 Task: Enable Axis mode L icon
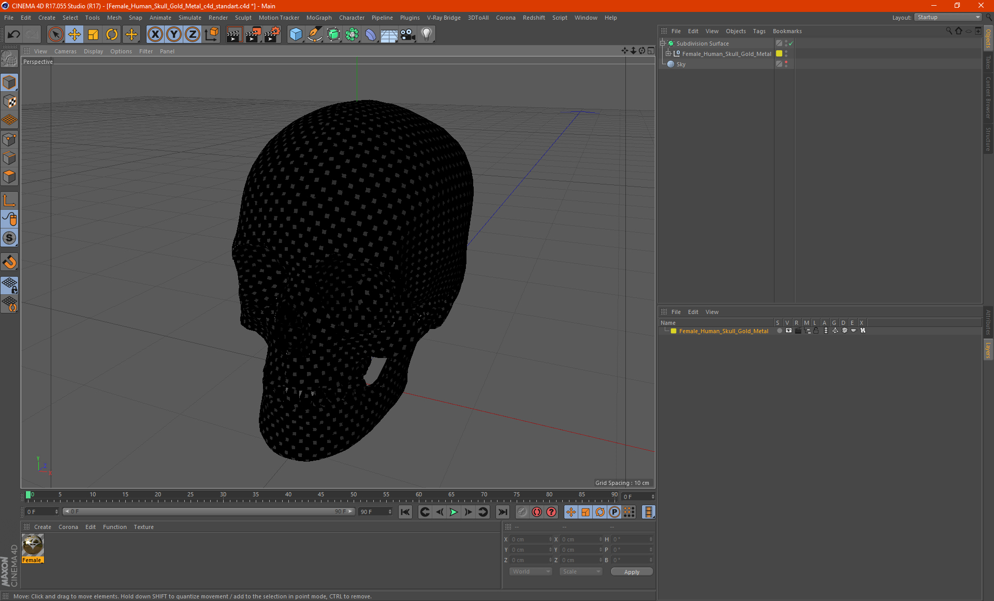point(9,201)
